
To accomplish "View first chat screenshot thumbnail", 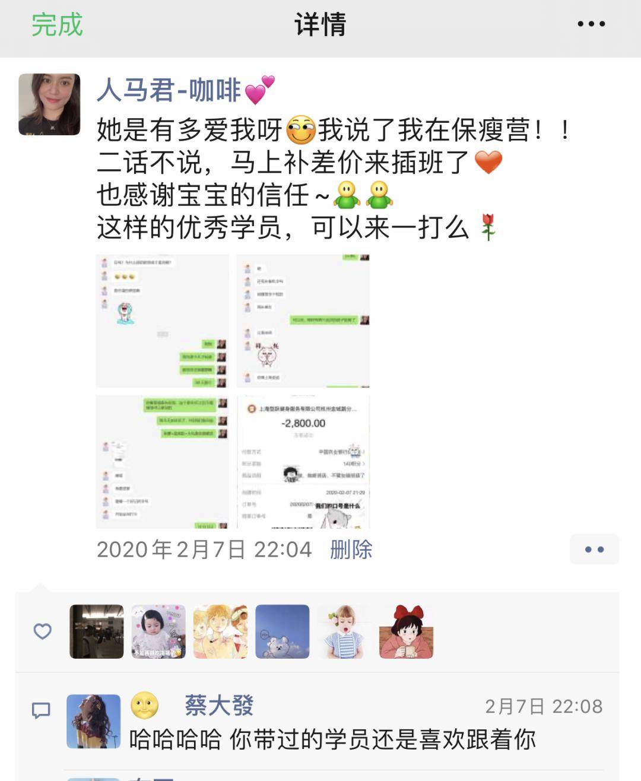I will [x=163, y=321].
